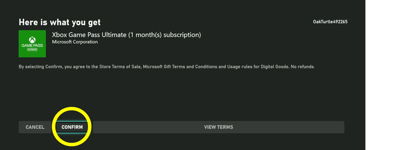Cancel the subscription redemption
The width and height of the screenshot is (415, 150).
tap(35, 127)
